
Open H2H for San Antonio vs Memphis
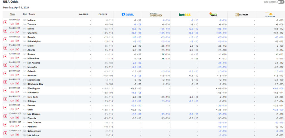tap(12, 67)
